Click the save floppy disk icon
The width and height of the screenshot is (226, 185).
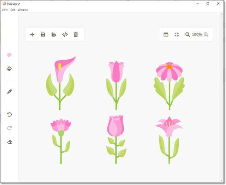point(43,35)
